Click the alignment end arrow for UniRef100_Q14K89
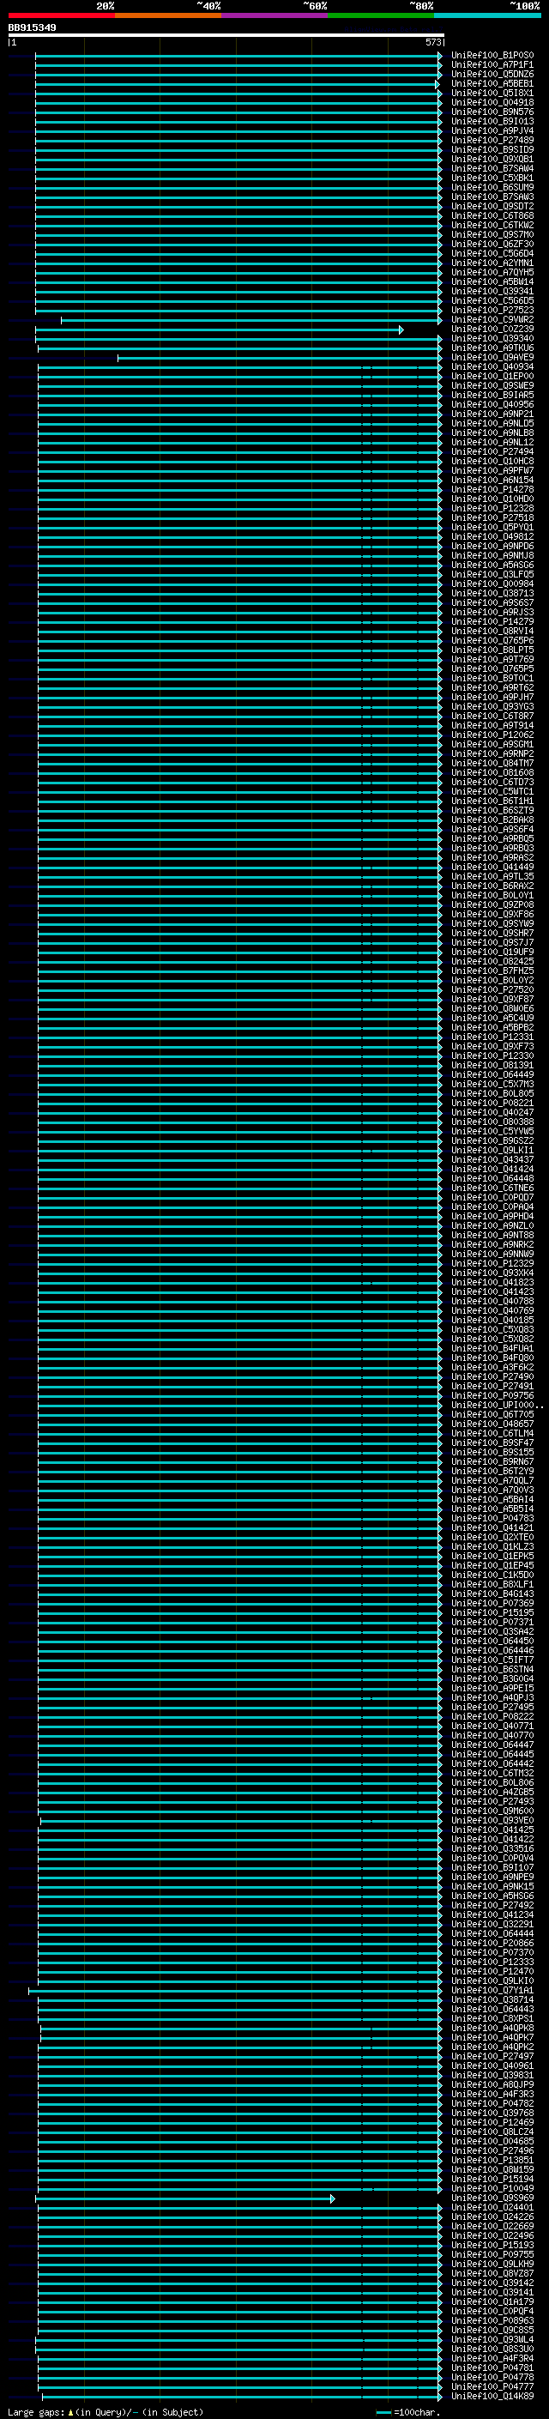549x2419 pixels. pyautogui.click(x=440, y=2396)
